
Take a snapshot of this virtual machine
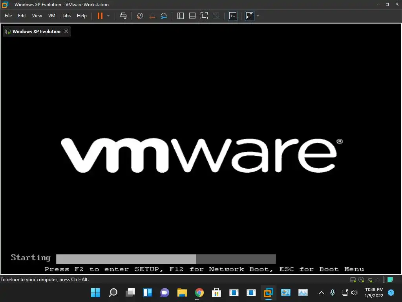(x=140, y=16)
